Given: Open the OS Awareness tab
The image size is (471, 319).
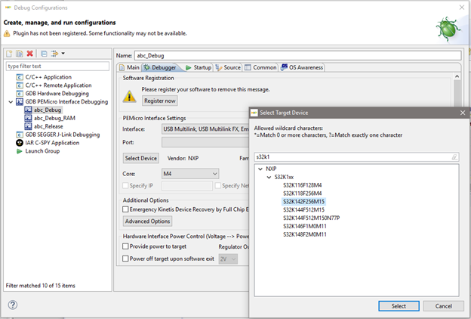Looking at the screenshot, I should [302, 67].
